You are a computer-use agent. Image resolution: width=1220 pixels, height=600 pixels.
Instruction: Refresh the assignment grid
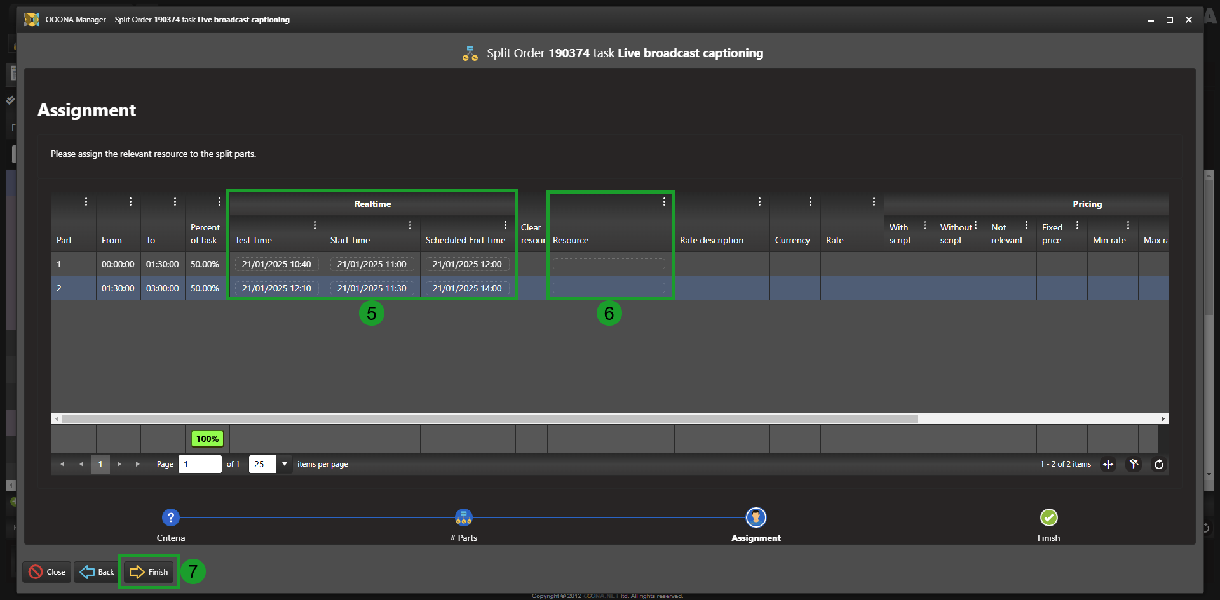point(1159,464)
